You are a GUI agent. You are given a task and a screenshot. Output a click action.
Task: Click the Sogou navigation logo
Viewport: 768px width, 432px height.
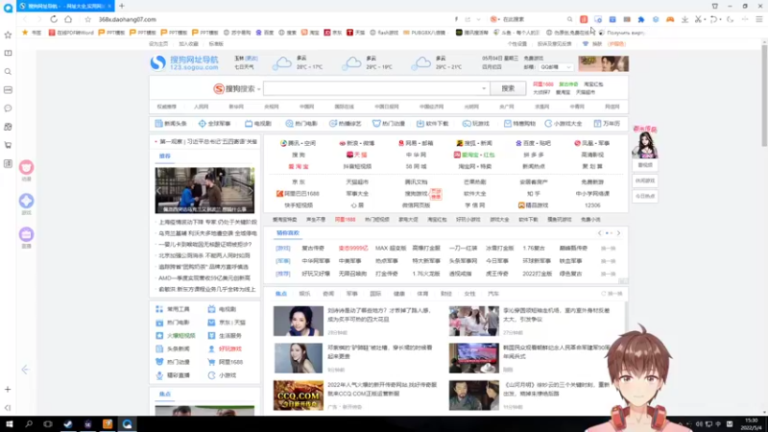pyautogui.click(x=184, y=62)
